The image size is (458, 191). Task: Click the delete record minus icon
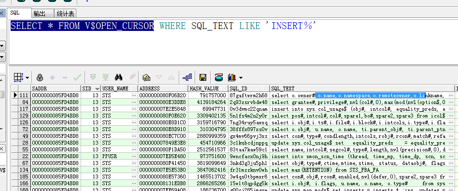point(65,77)
